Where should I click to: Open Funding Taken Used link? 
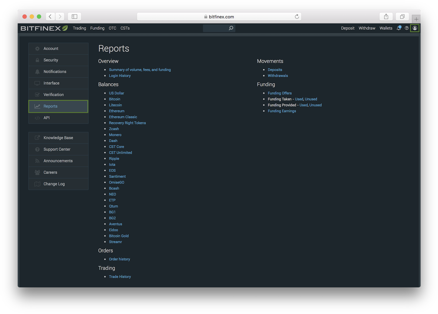(299, 99)
